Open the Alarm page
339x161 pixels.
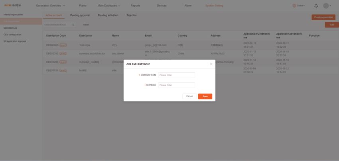click(x=188, y=6)
